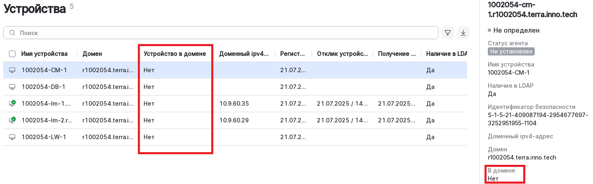Viewport: 593px width, 184px height.
Task: Click the green-check device icon for 1002054-lm-2
Action: tap(12, 120)
